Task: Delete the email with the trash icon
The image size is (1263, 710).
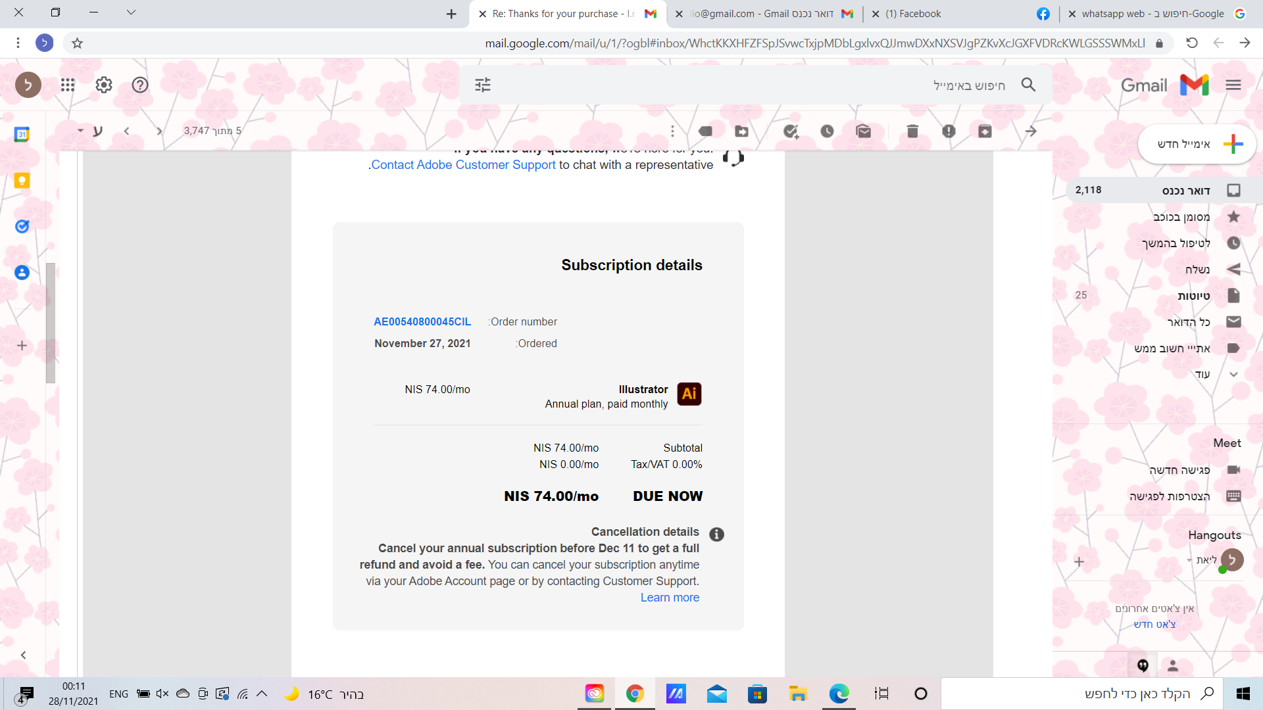Action: [912, 131]
